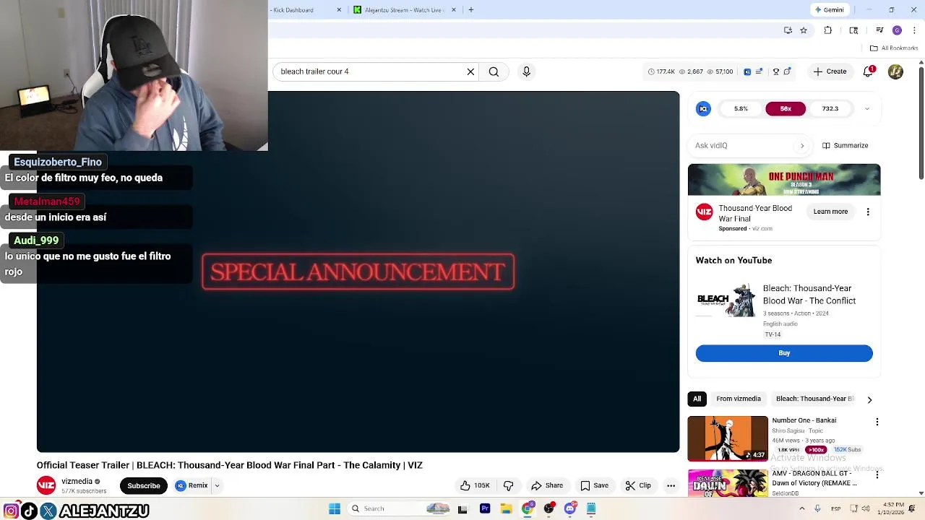
Task: Click the blue Buy button
Action: click(784, 353)
